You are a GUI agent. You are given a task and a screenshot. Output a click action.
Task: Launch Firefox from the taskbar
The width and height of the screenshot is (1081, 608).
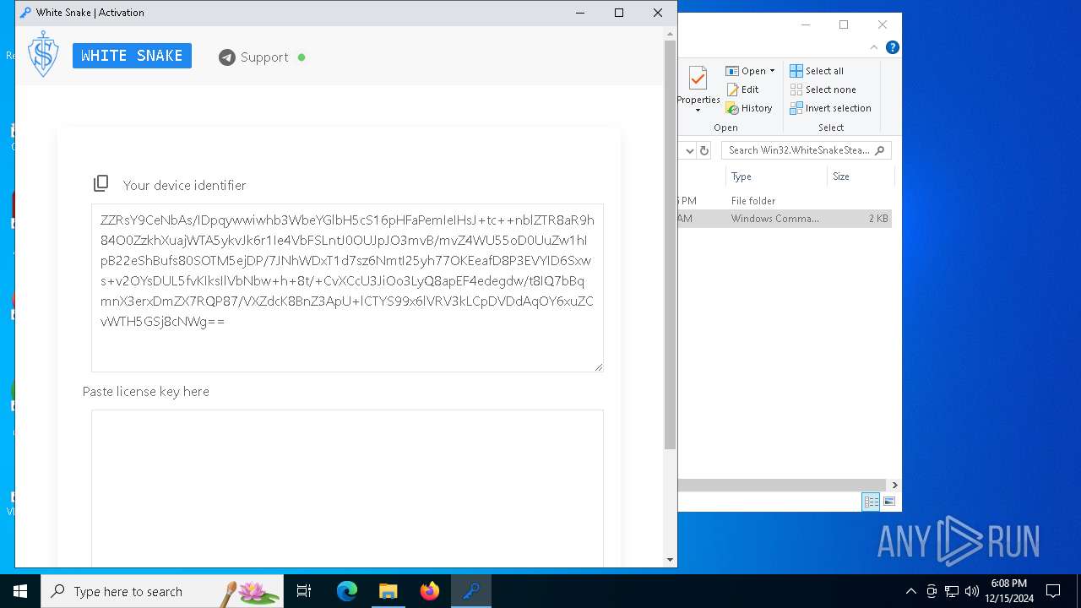[x=430, y=591]
